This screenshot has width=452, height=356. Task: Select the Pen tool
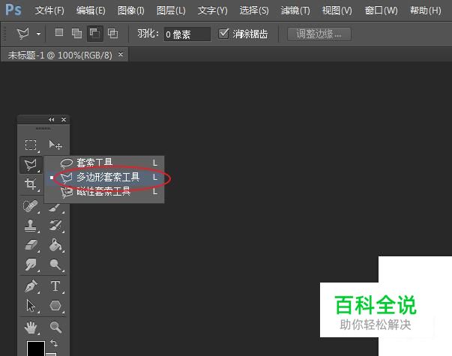pos(31,286)
